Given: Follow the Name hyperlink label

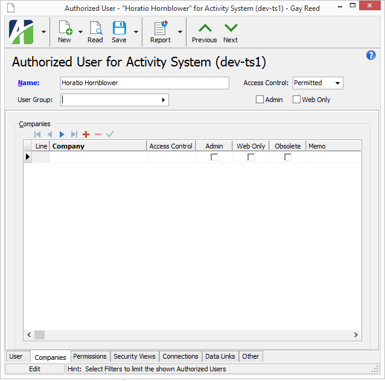Looking at the screenshot, I should point(29,83).
